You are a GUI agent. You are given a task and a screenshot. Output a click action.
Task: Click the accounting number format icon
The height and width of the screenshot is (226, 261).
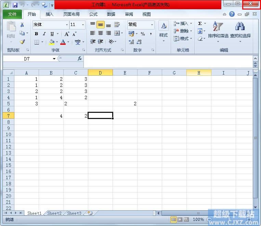tap(131, 34)
